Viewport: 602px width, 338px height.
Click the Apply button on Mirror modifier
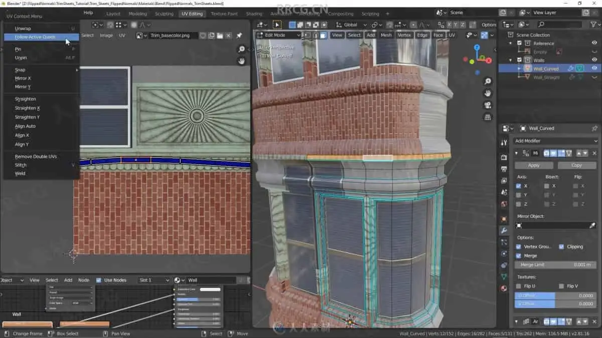(534, 165)
